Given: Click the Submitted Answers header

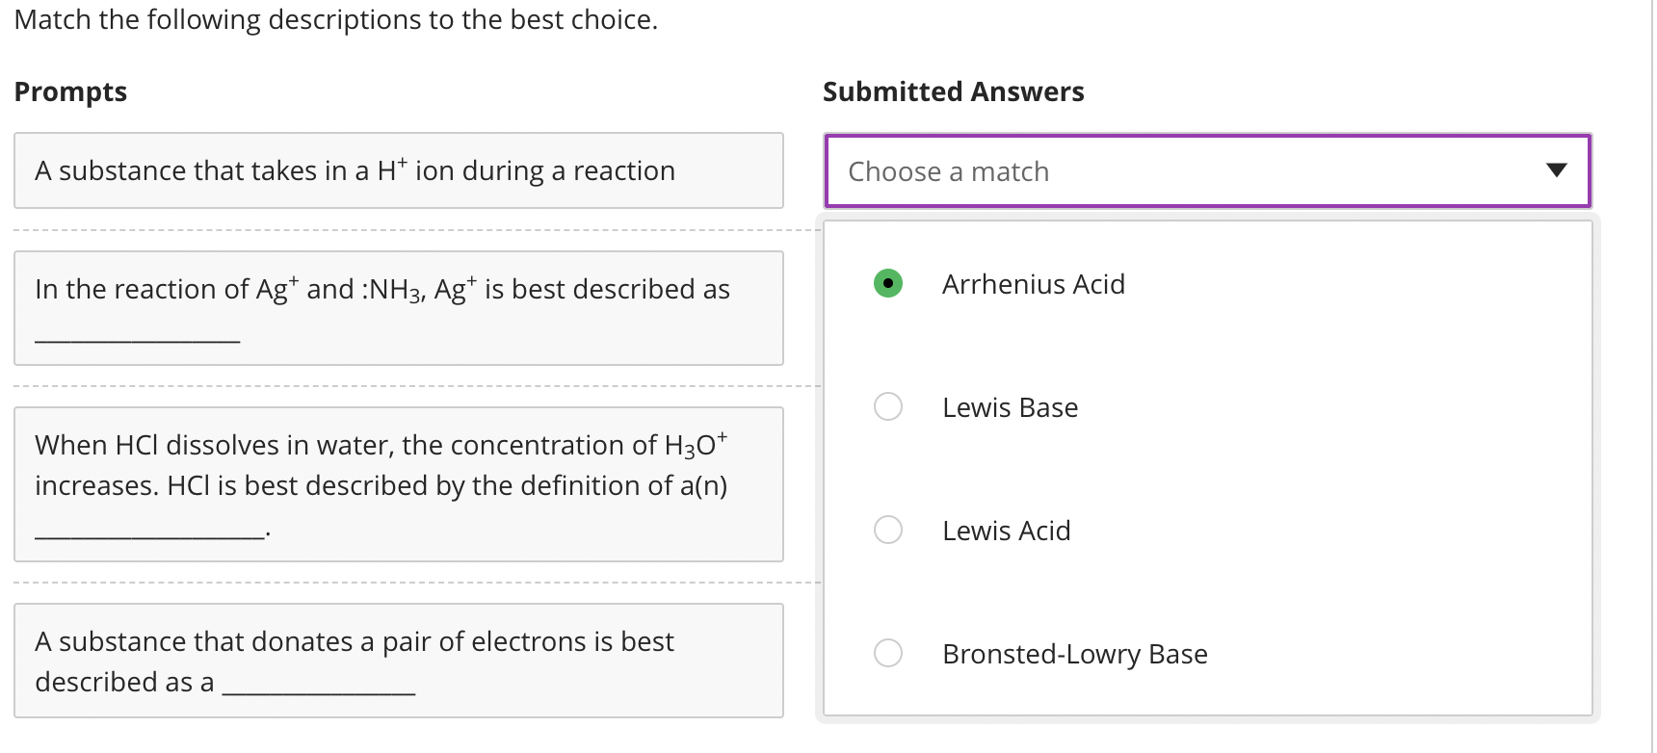Looking at the screenshot, I should click(x=953, y=91).
